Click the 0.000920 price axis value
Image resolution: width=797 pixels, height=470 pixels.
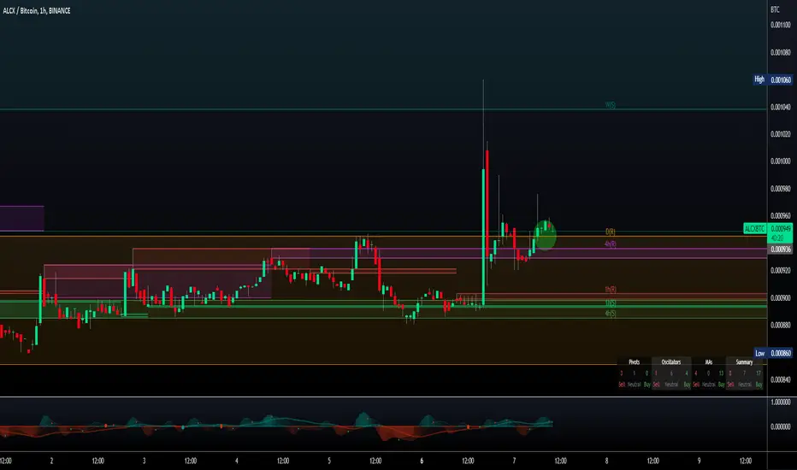[x=780, y=270]
